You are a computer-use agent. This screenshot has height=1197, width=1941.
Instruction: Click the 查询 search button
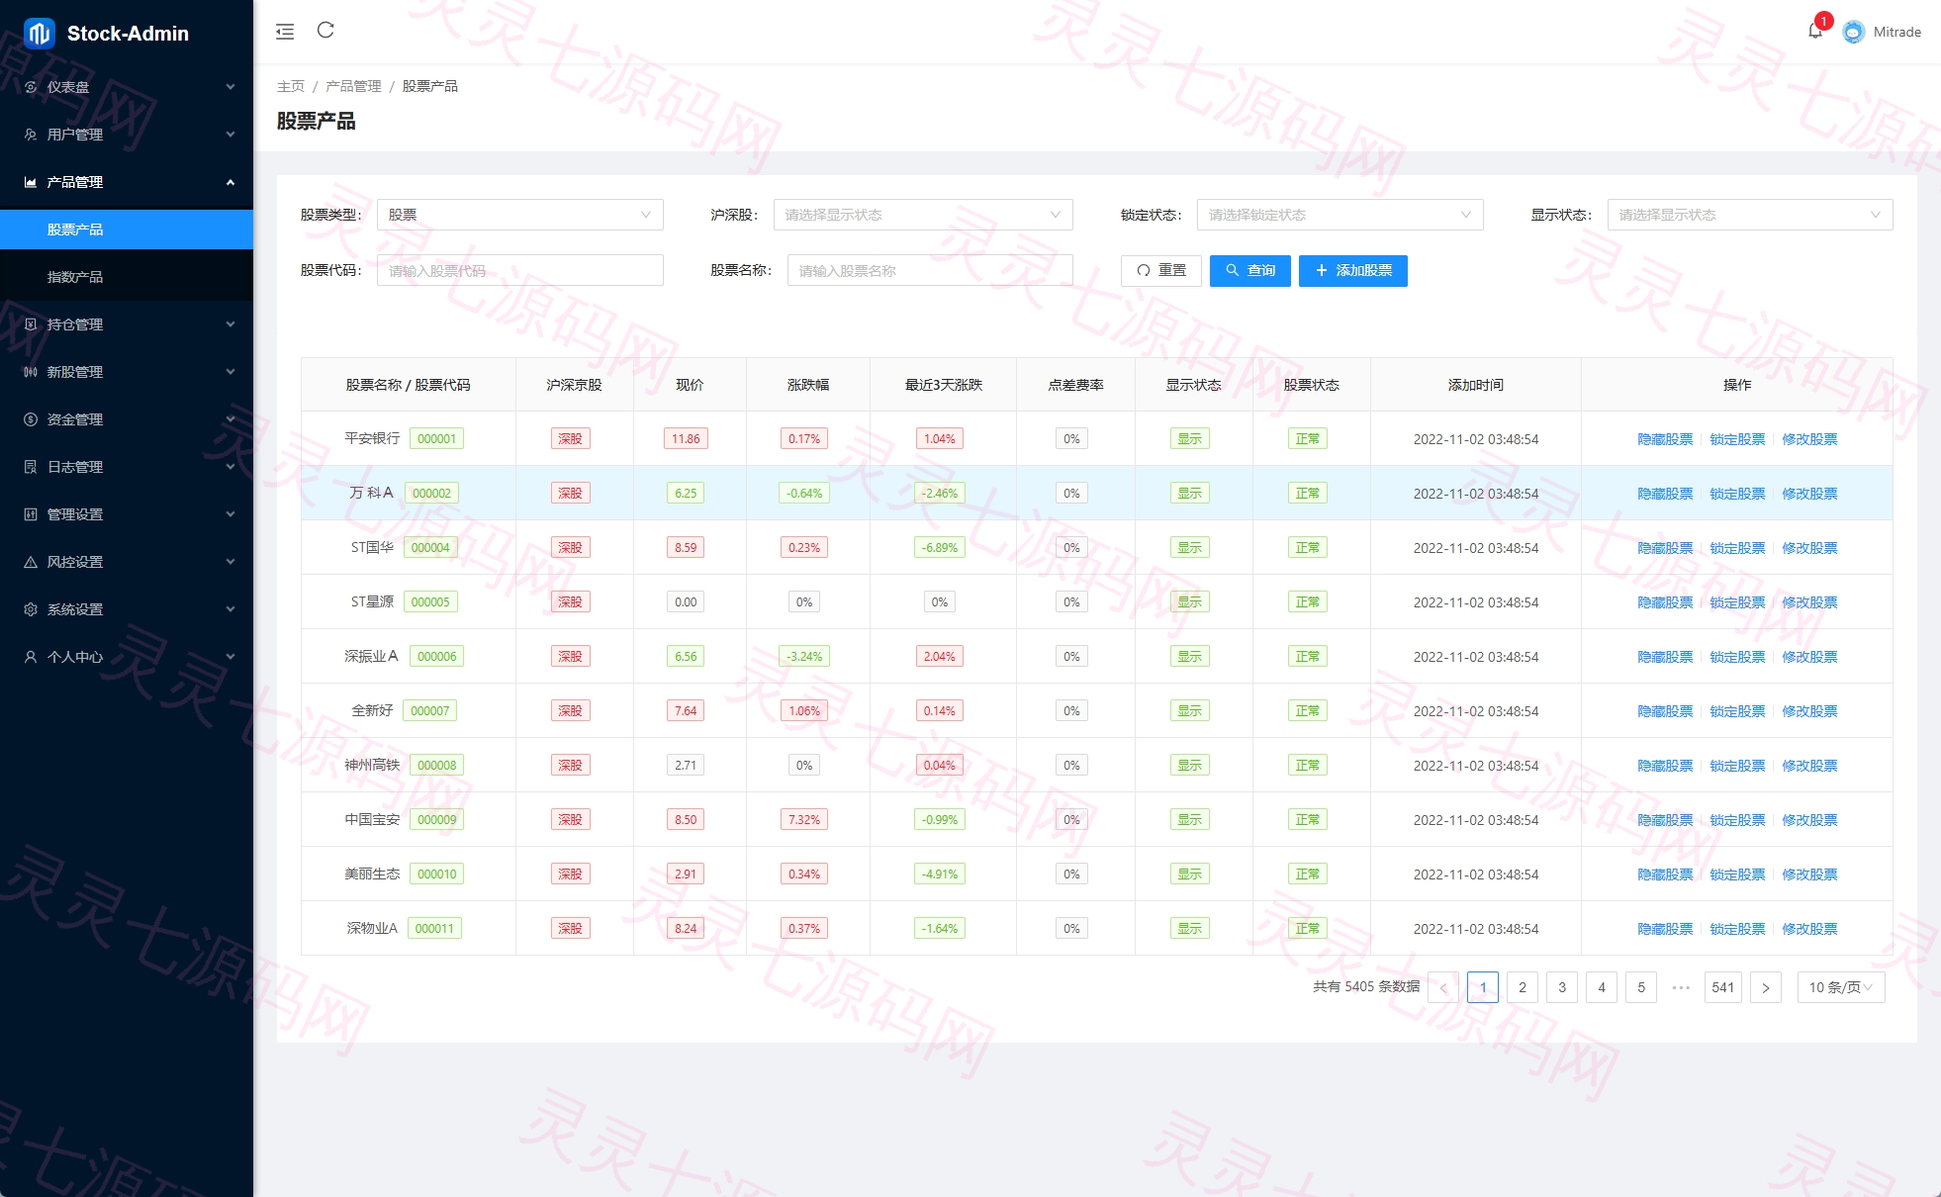pyautogui.click(x=1249, y=270)
